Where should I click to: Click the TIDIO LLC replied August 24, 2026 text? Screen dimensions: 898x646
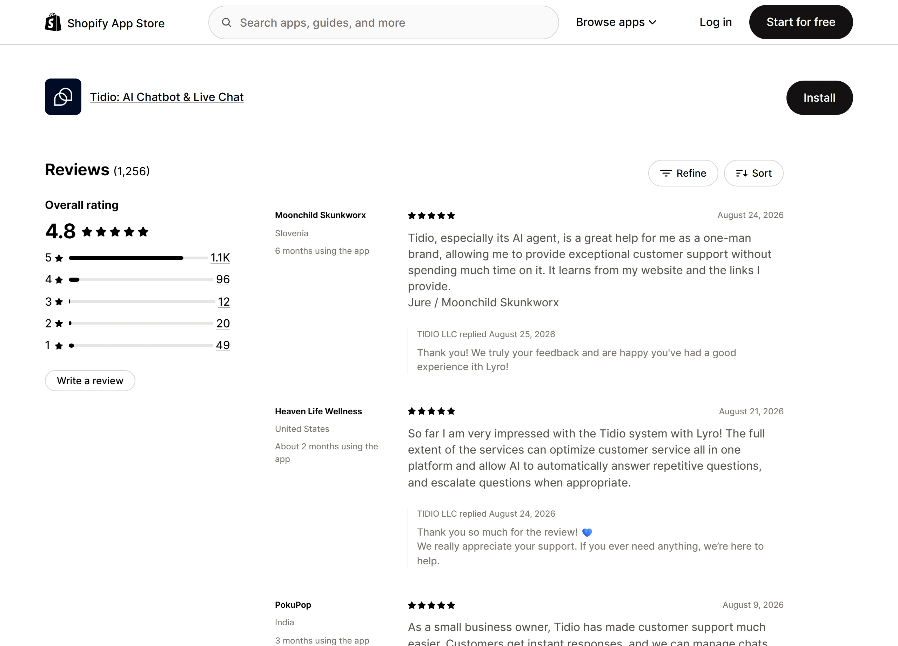click(486, 514)
